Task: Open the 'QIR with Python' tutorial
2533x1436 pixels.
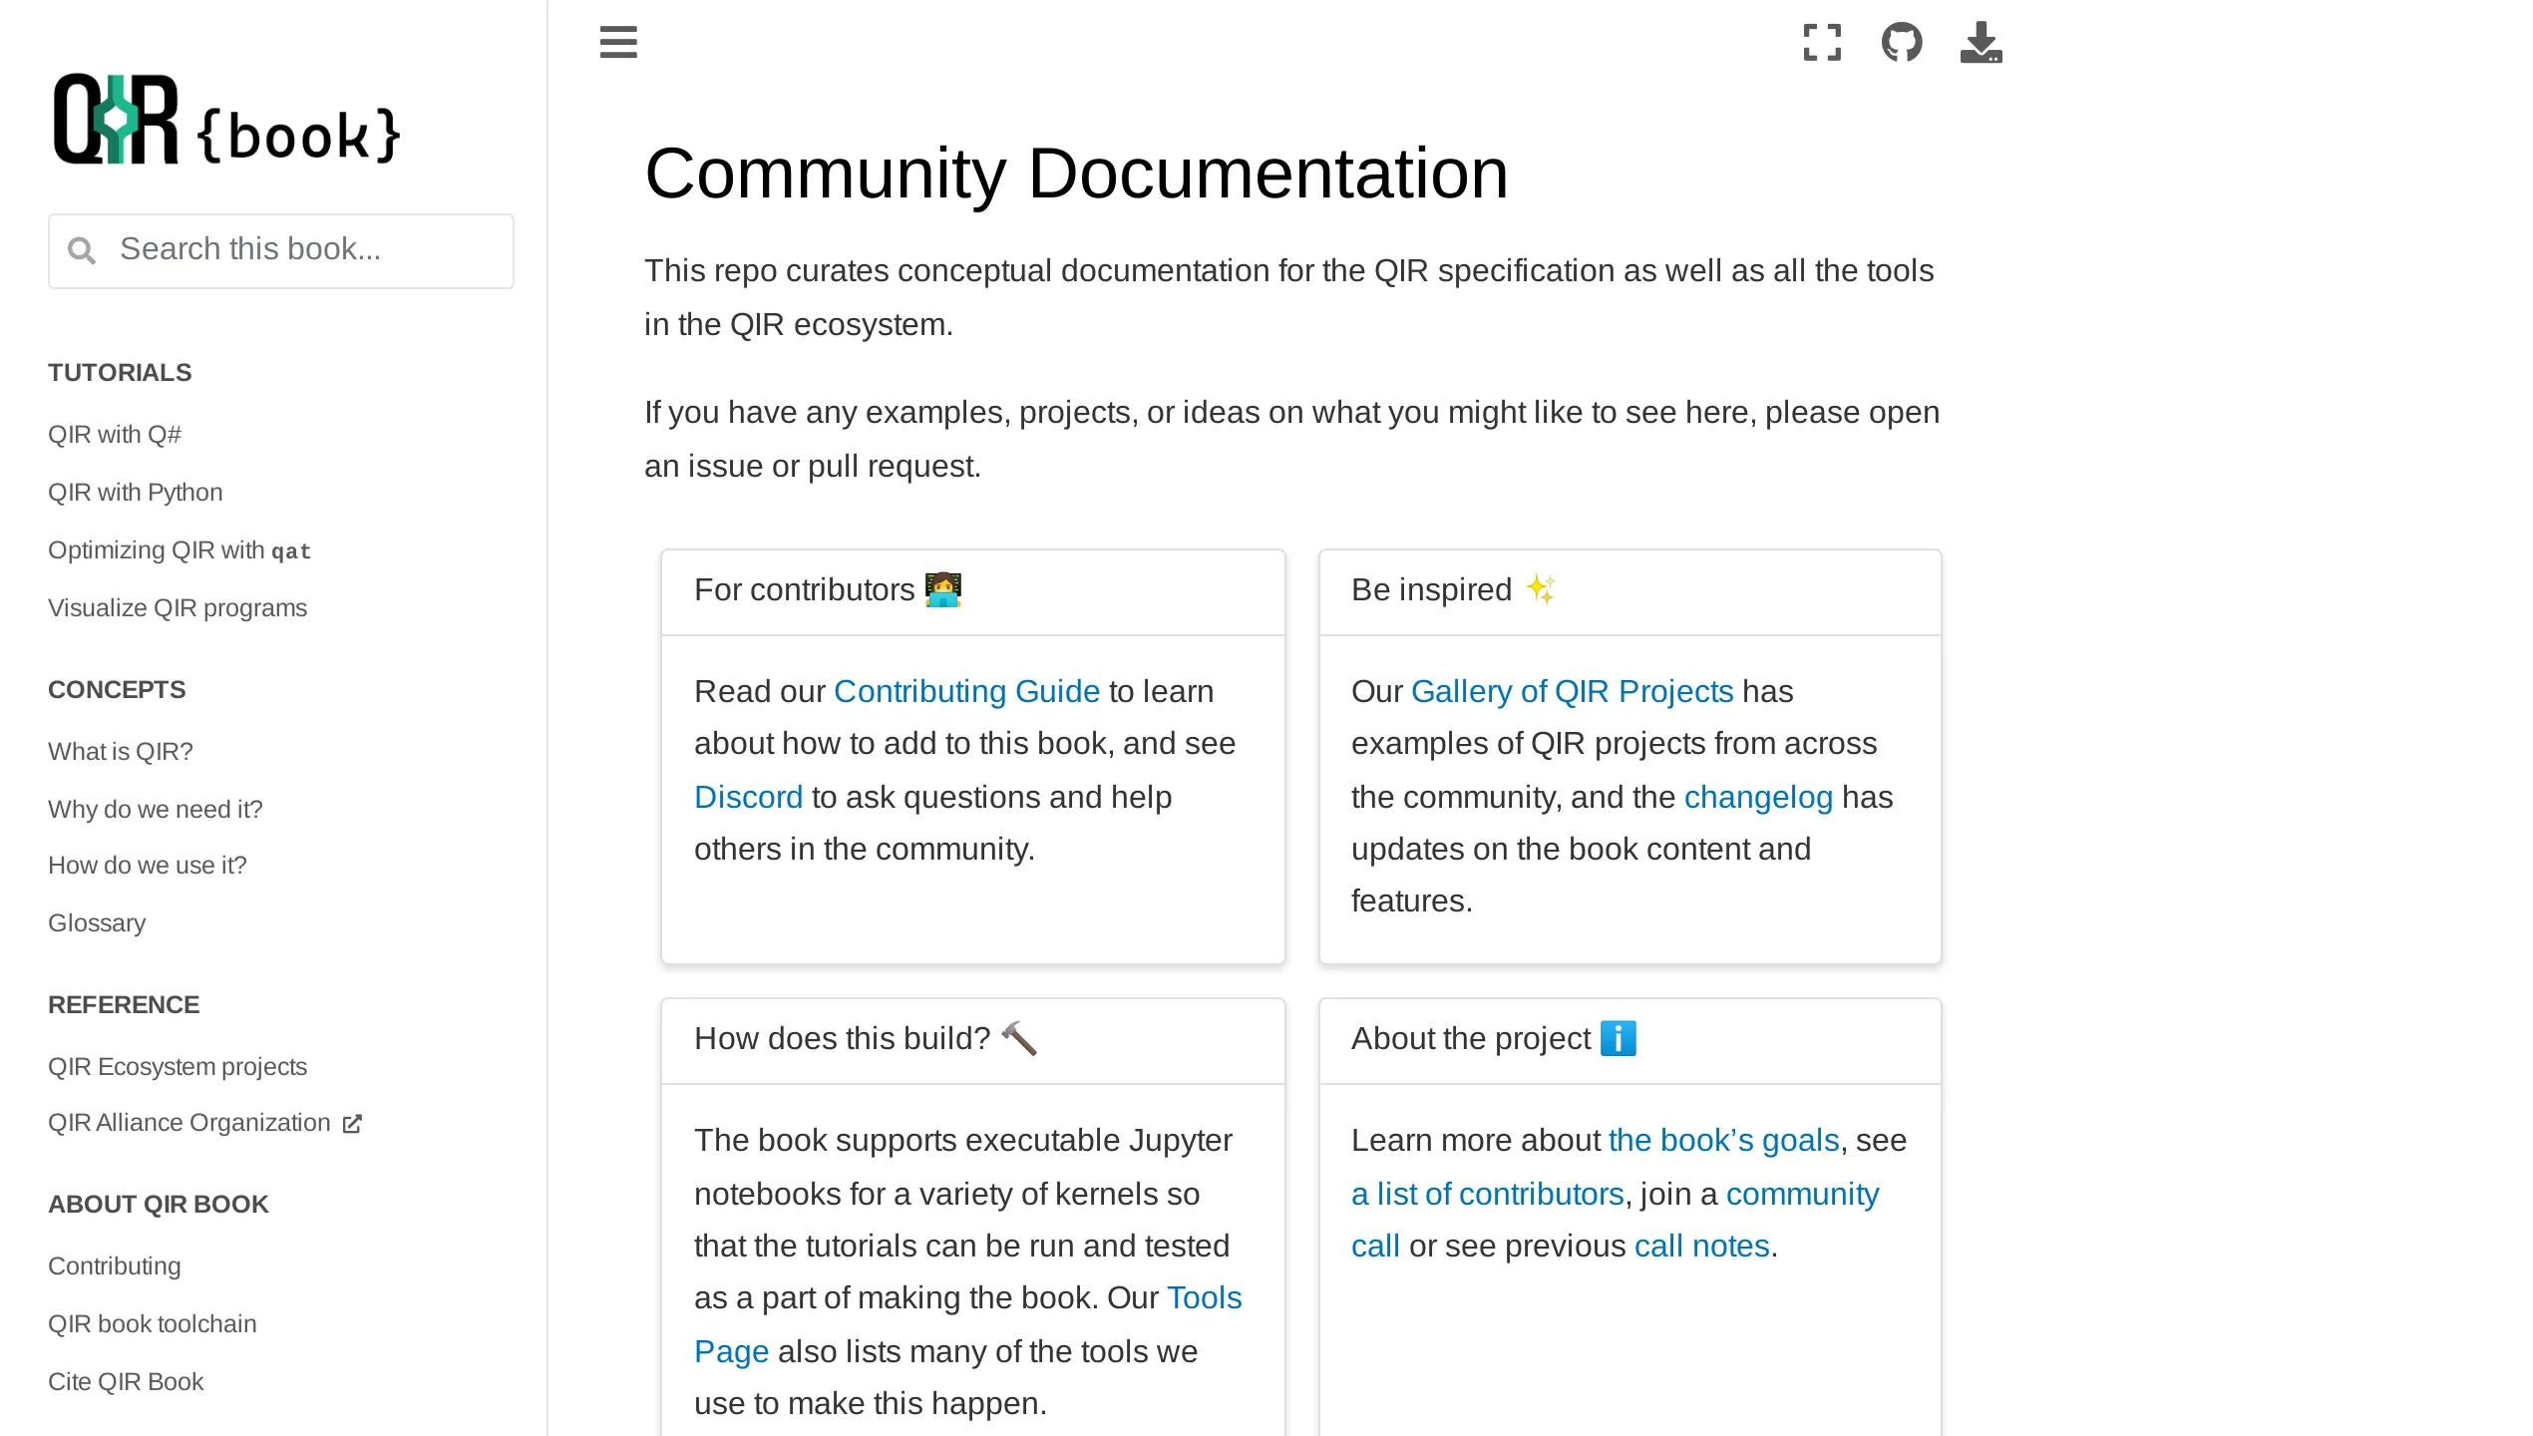Action: point(136,493)
